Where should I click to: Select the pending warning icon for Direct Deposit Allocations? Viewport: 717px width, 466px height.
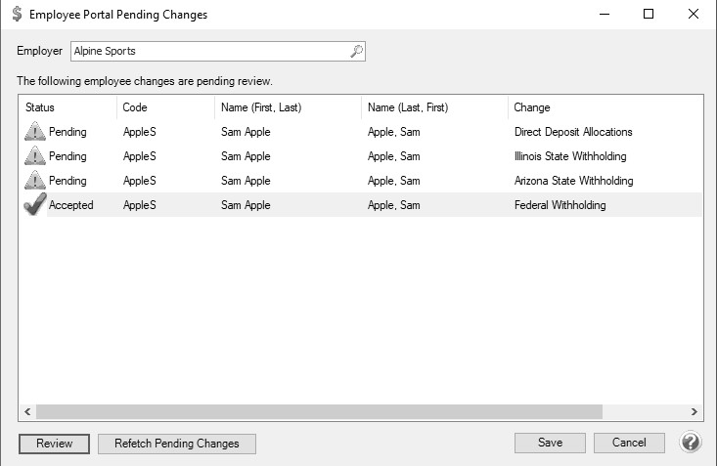pyautogui.click(x=35, y=132)
